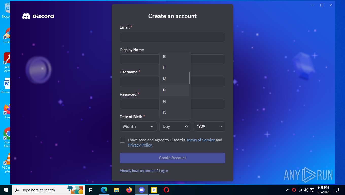Open the yellow play-icon app on the taskbar
Image resolution: width=345 pixels, height=195 pixels.
[154, 190]
